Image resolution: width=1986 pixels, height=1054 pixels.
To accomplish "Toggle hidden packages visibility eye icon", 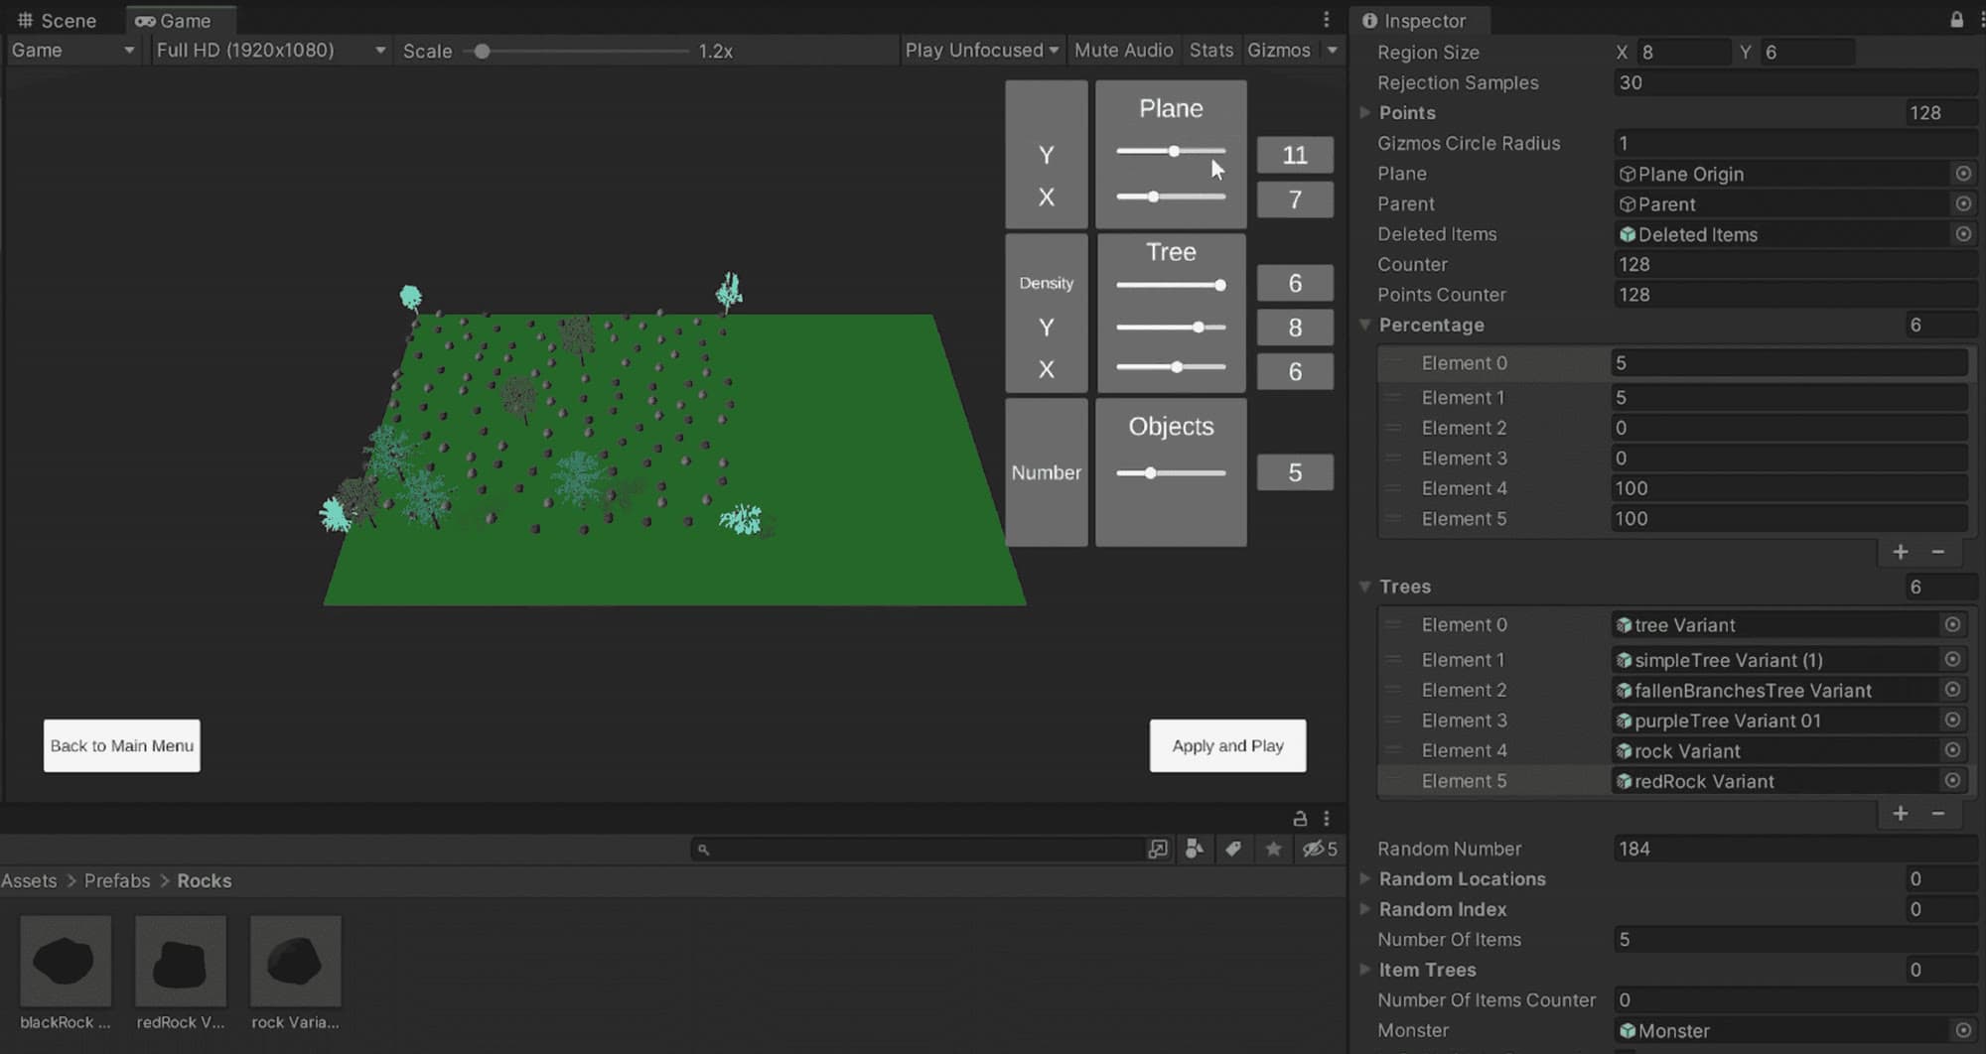I will click(x=1320, y=849).
